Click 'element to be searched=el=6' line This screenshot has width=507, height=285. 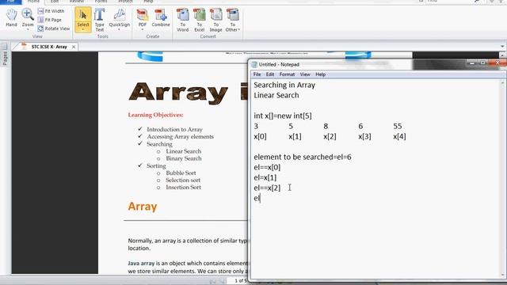coord(303,157)
